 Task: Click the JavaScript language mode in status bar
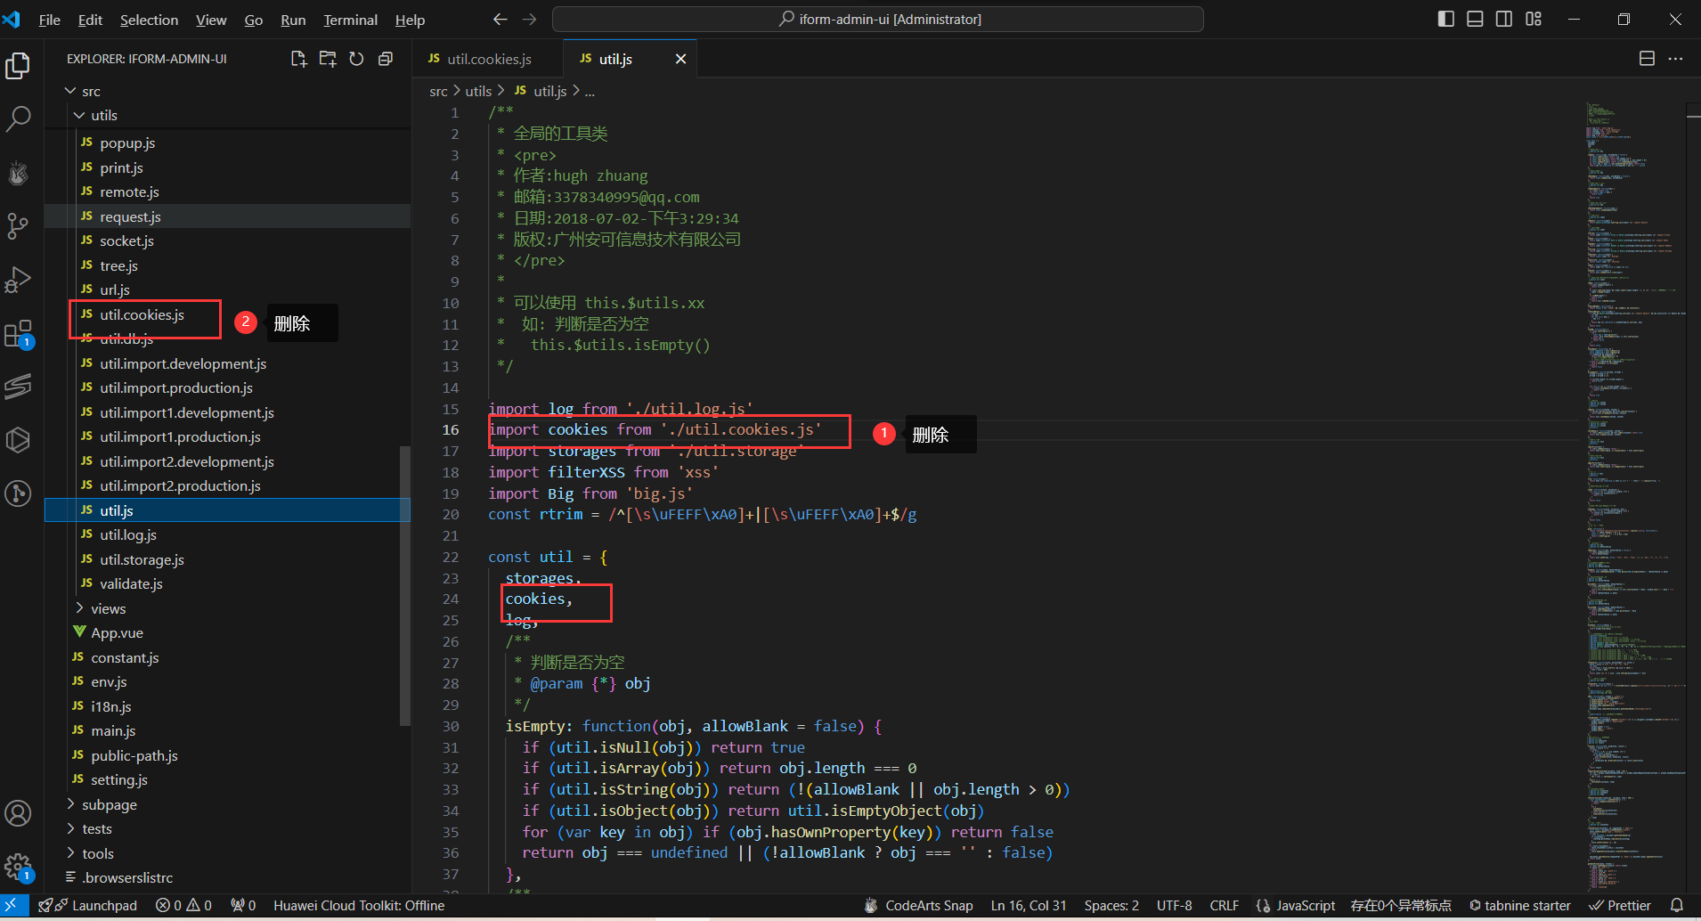click(1305, 905)
